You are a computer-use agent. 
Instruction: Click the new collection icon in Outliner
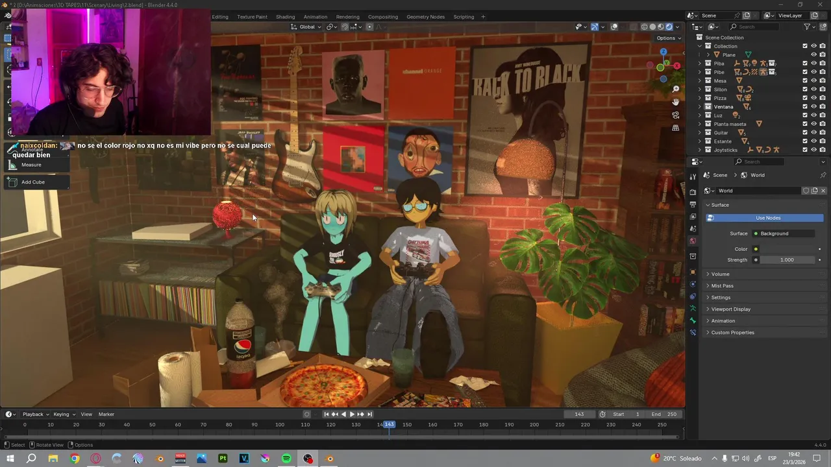823,27
